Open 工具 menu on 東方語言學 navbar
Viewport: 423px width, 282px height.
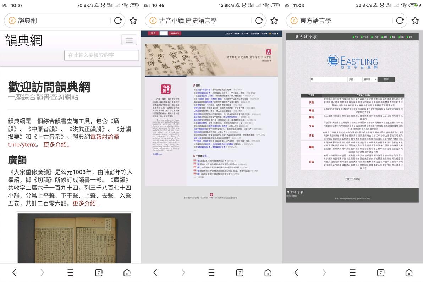(401, 37)
